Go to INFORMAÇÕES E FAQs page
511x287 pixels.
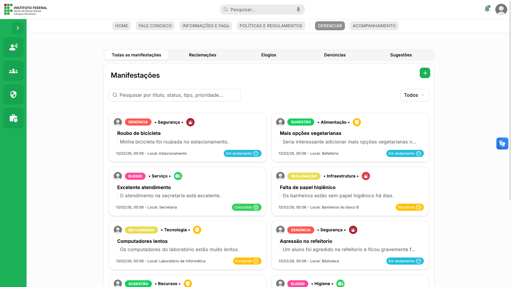(x=205, y=26)
